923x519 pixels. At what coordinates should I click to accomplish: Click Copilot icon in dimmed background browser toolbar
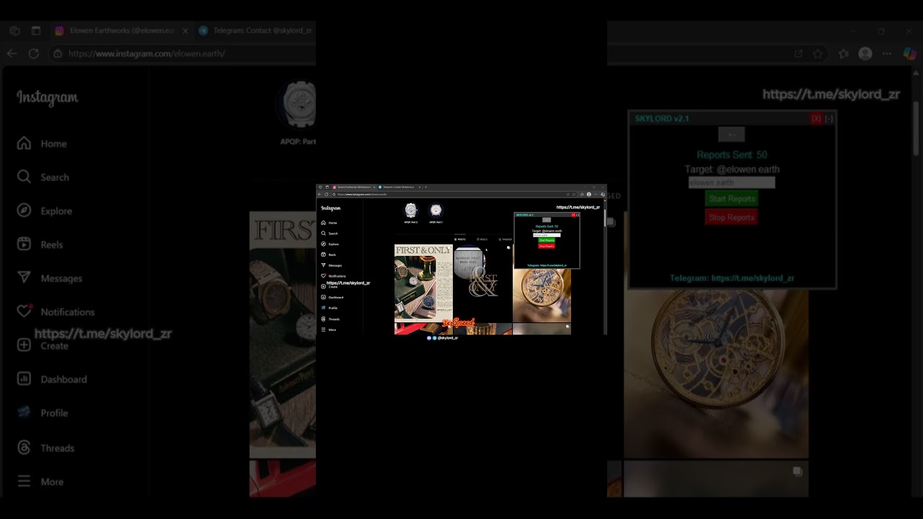[909, 53]
